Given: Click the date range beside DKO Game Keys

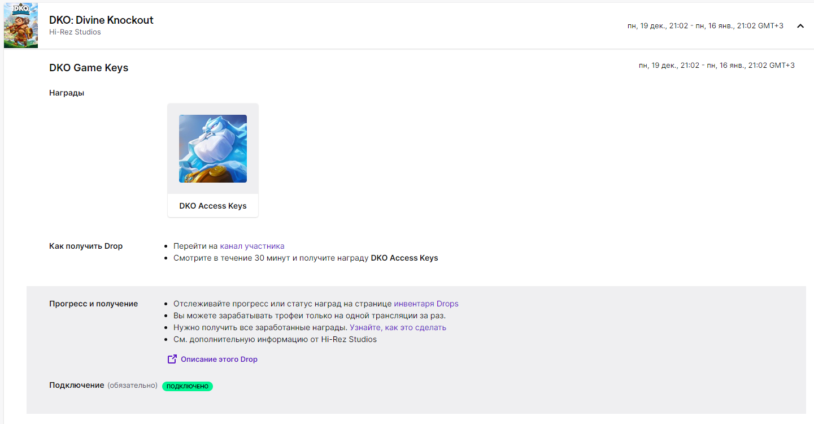Looking at the screenshot, I should pyautogui.click(x=717, y=66).
